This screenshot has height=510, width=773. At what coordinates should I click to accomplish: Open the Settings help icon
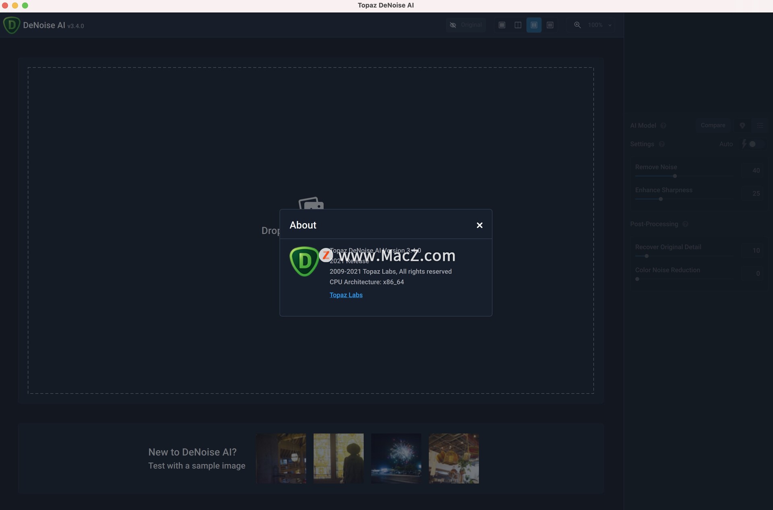point(661,144)
